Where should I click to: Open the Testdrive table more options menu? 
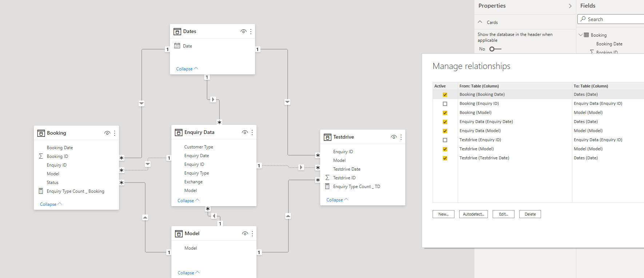tap(401, 137)
